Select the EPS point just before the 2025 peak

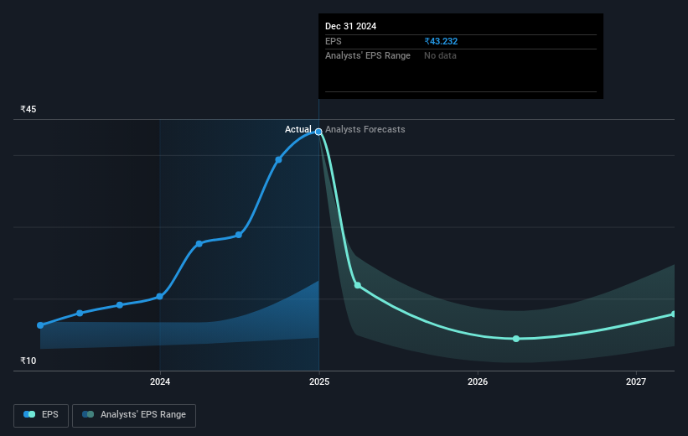278,160
